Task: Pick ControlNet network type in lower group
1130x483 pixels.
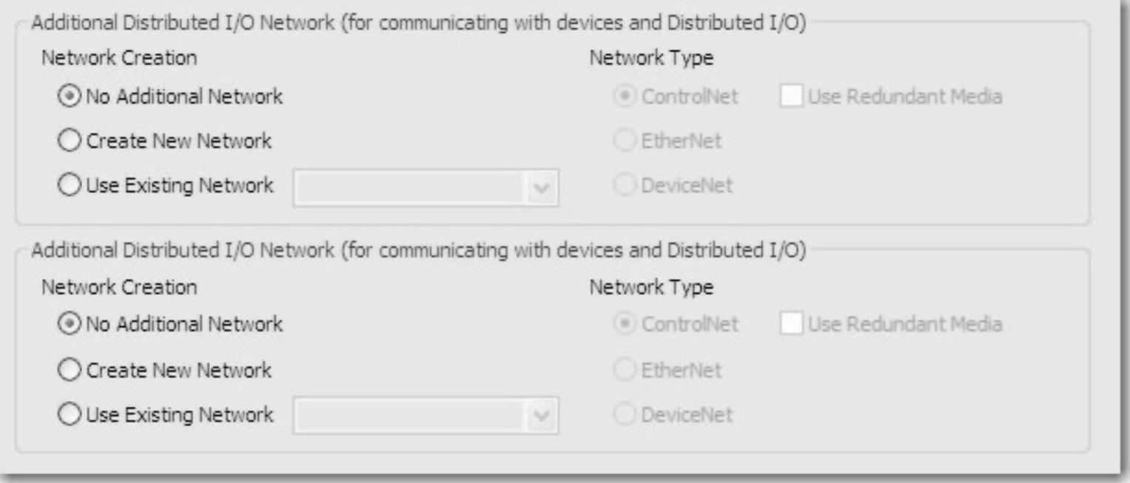Action: [623, 324]
